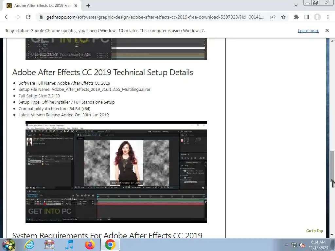Viewport: 335px width, 251px height.
Task: Dismiss the Chrome update notification bar
Action: (x=327, y=30)
